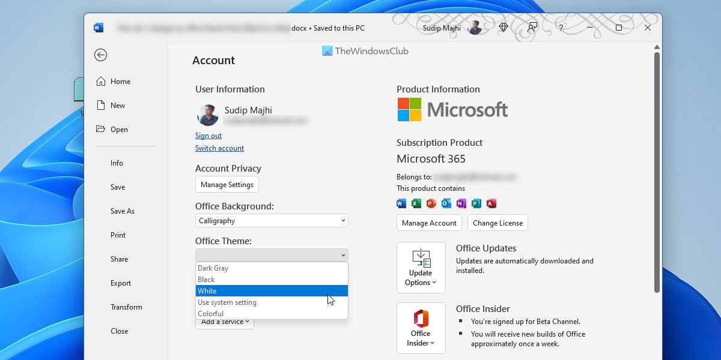Open the feedback icon in title bar
This screenshot has width=721, height=360.
532,28
